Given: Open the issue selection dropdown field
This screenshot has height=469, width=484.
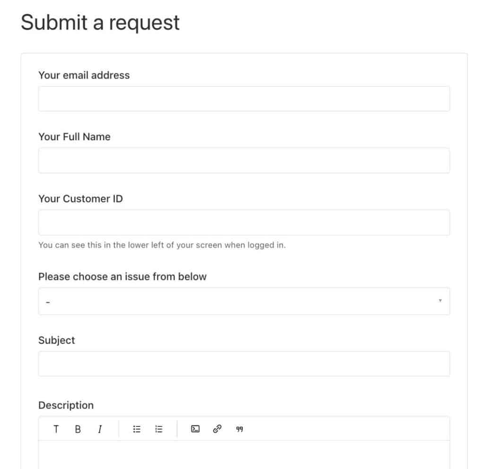Looking at the screenshot, I should pyautogui.click(x=244, y=301).
